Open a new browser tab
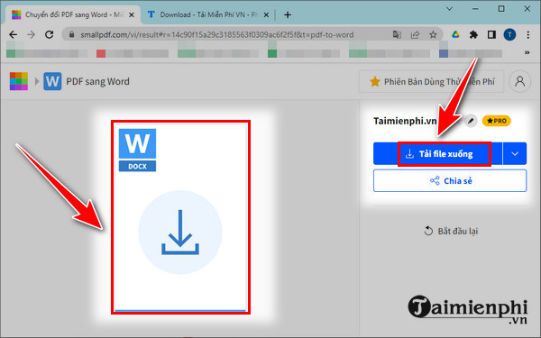Screen dimensions: 541x338 coord(288,14)
